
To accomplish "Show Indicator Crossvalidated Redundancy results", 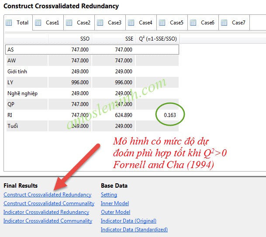I will pyautogui.click(x=46, y=212).
